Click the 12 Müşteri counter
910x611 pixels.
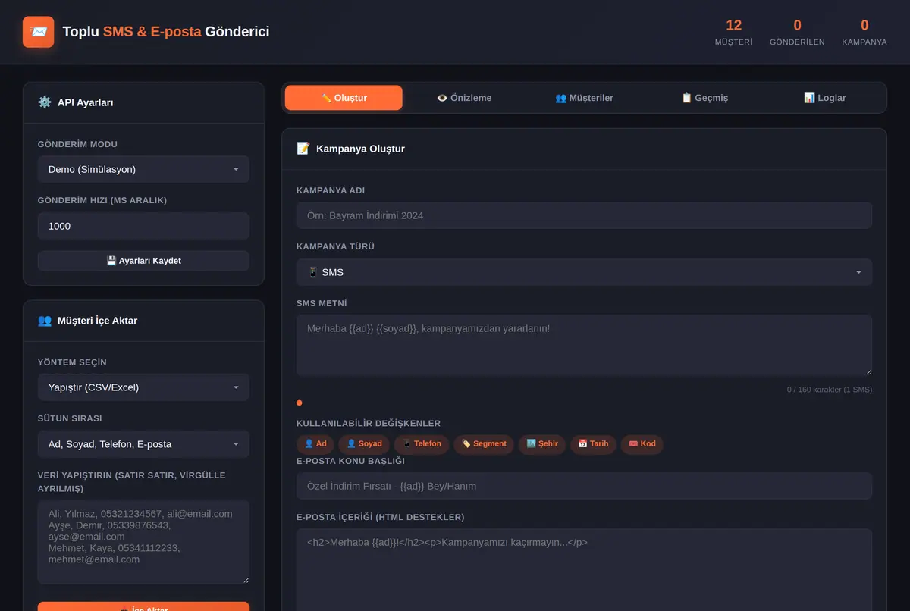(x=733, y=32)
